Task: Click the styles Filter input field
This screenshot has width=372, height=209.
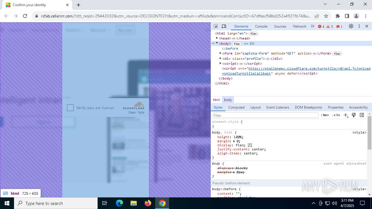Action: [x=265, y=115]
